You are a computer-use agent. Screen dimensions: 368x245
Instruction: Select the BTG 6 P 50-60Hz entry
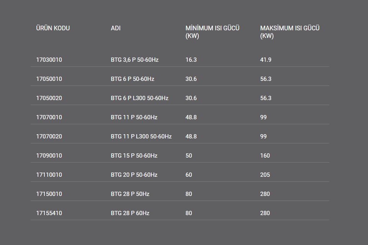point(132,79)
